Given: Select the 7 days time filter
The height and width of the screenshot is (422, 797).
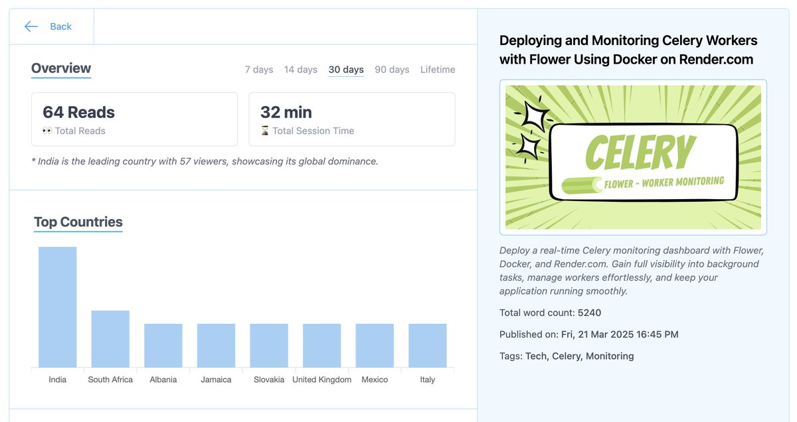Looking at the screenshot, I should coord(258,69).
